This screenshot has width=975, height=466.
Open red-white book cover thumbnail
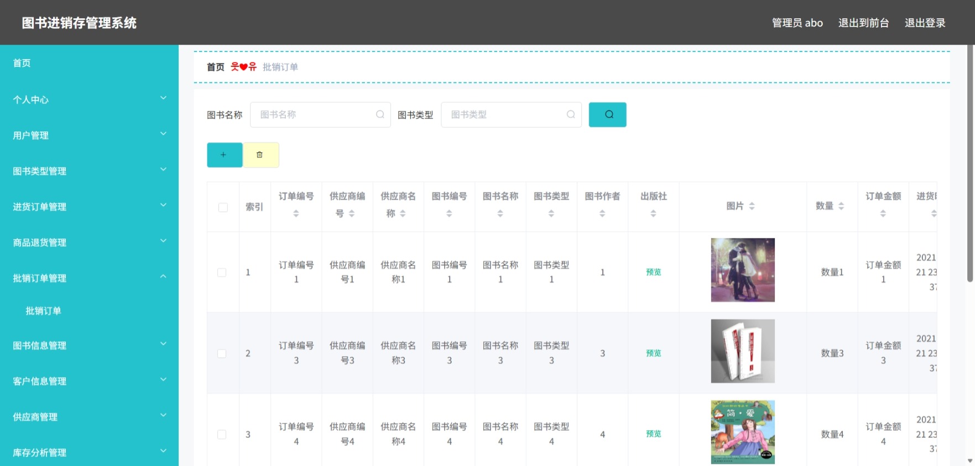coord(742,351)
